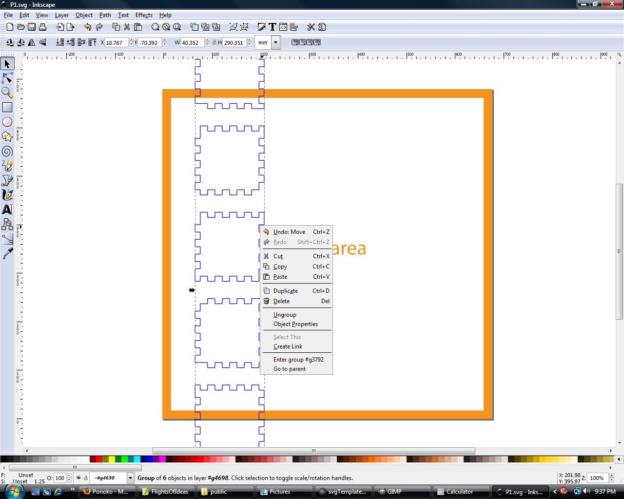Click Enter group #g3792 entry
624x499 pixels.
pos(297,360)
